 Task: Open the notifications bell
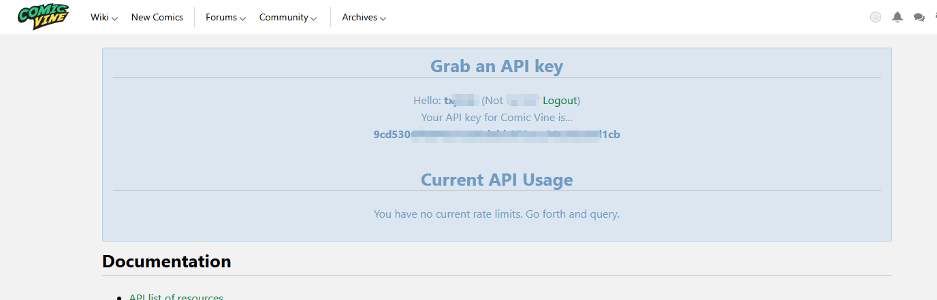coord(898,17)
